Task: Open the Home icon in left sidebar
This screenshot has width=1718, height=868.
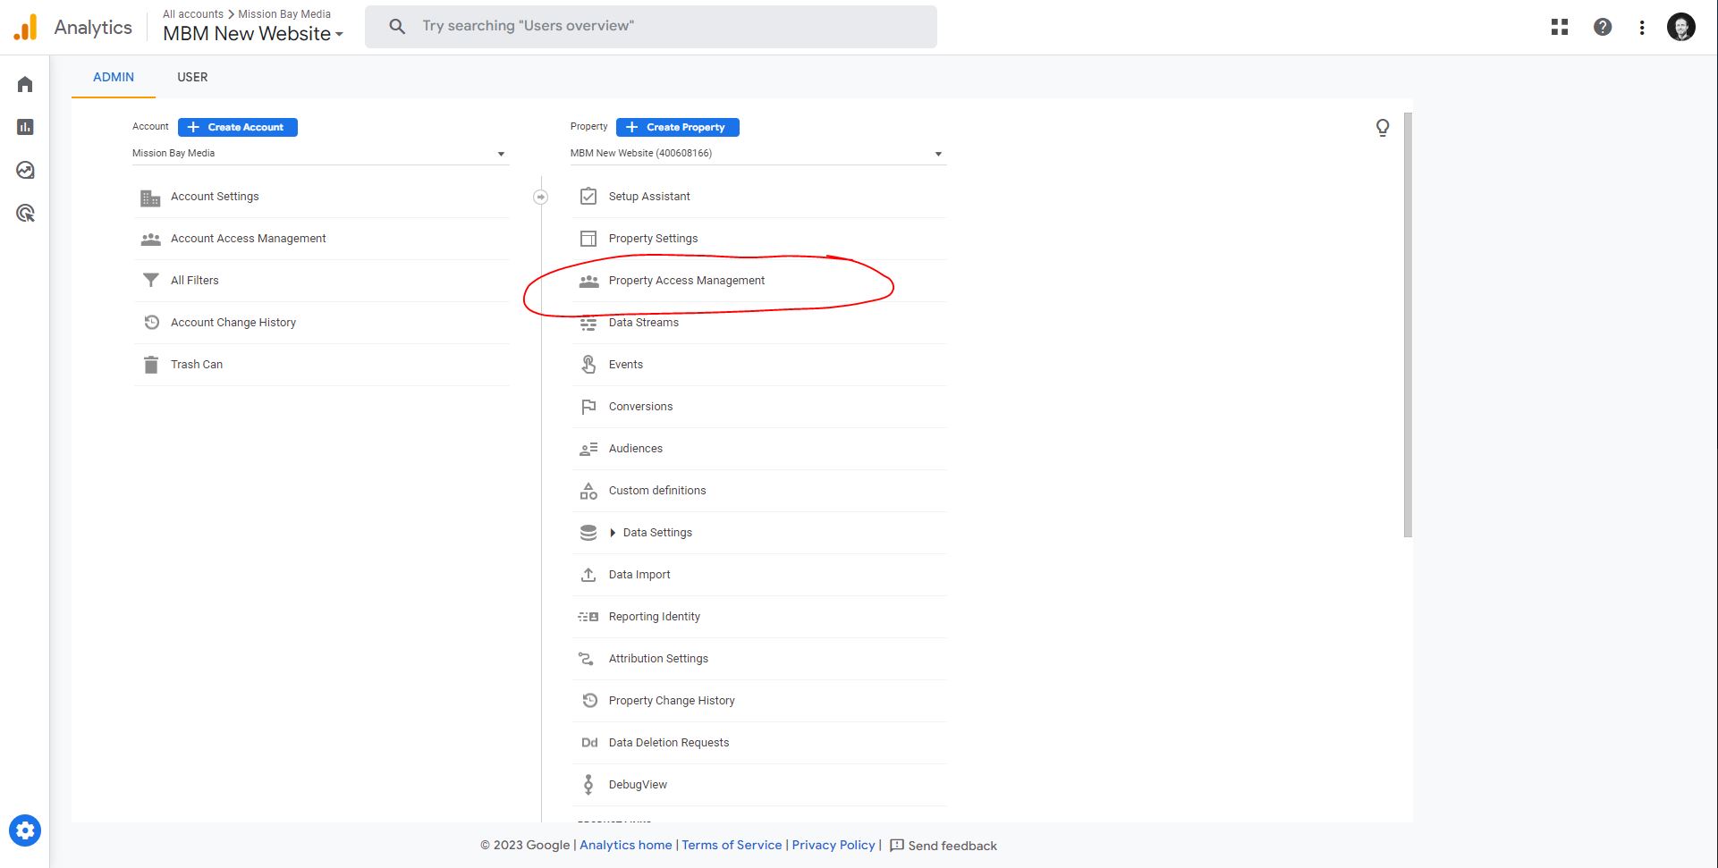Action: coord(25,84)
